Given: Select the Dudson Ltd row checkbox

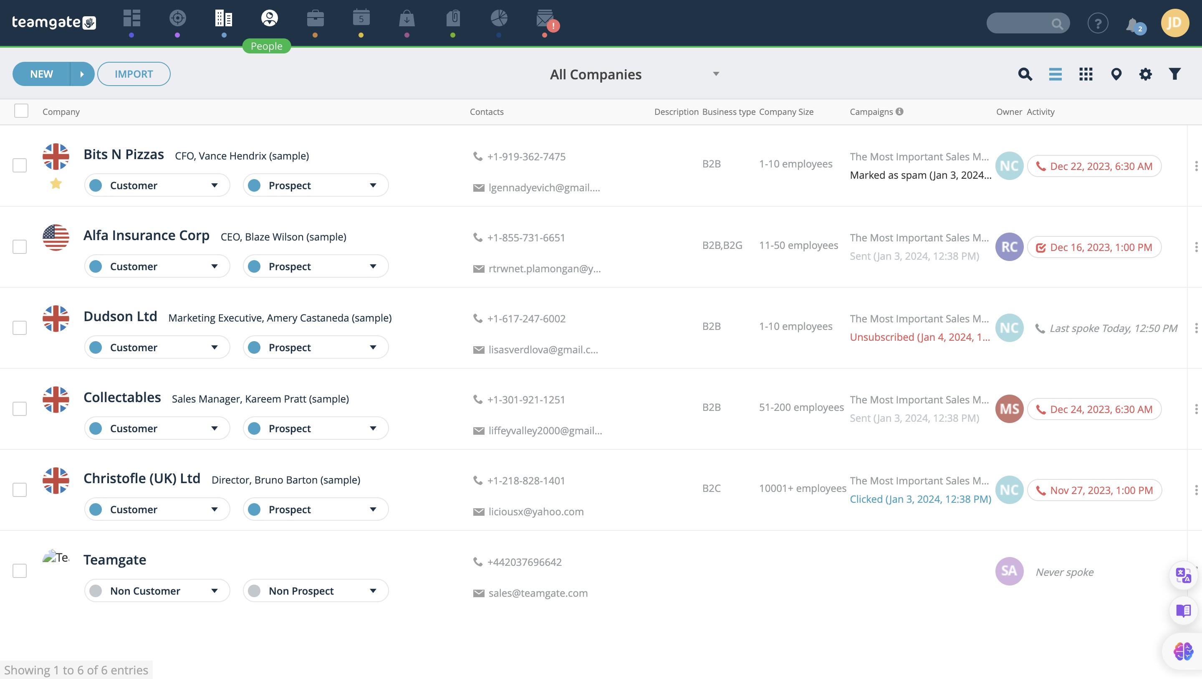Looking at the screenshot, I should click(20, 328).
